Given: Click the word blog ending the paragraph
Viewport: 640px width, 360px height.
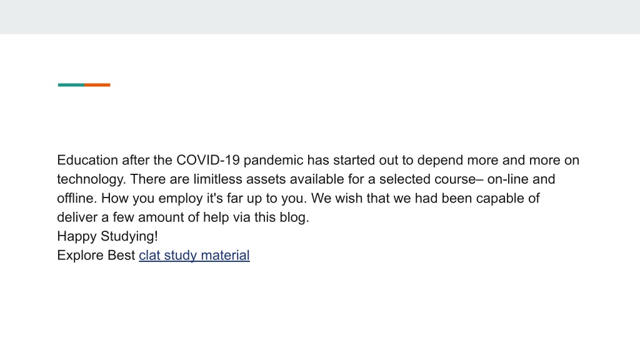Looking at the screenshot, I should point(292,217).
